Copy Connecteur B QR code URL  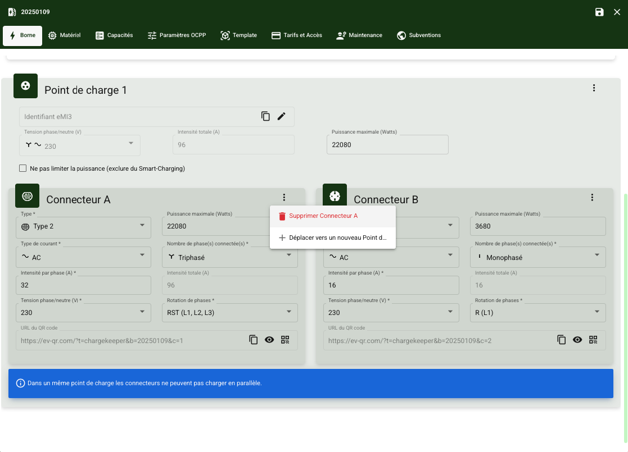click(561, 340)
